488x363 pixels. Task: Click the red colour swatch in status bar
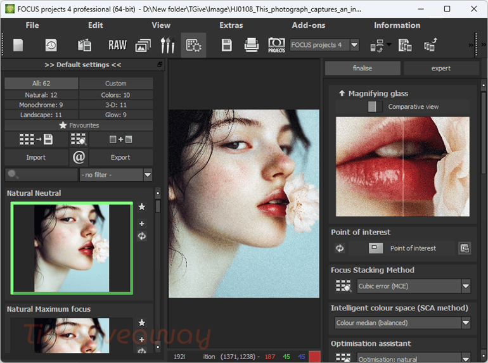click(x=314, y=357)
